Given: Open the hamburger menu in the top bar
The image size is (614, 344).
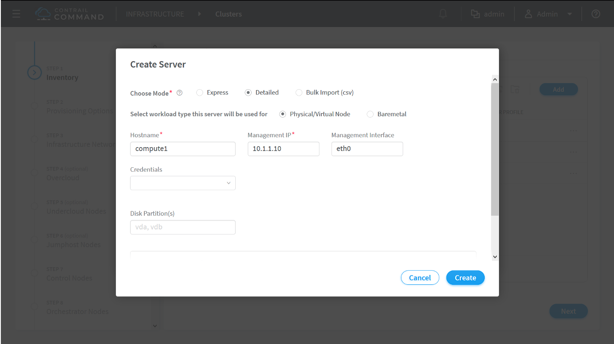Looking at the screenshot, I should coord(16,14).
